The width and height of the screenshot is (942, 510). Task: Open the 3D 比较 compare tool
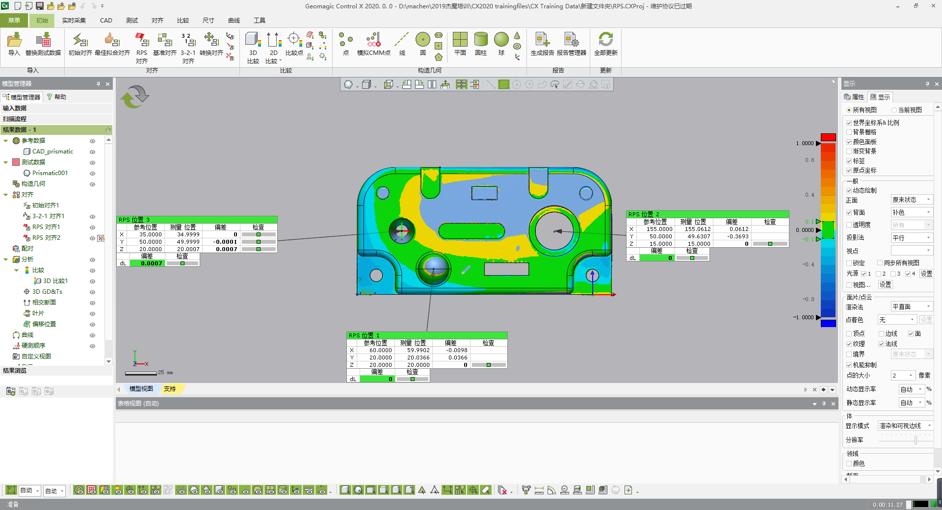point(253,40)
